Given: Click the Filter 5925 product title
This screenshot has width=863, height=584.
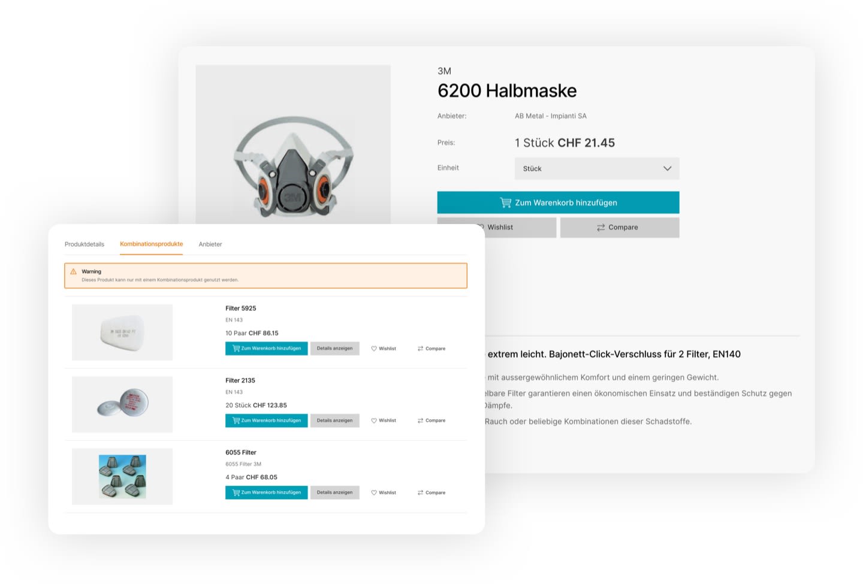Looking at the screenshot, I should click(241, 308).
